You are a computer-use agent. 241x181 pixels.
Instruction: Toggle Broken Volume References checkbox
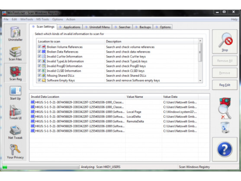(x=39, y=47)
